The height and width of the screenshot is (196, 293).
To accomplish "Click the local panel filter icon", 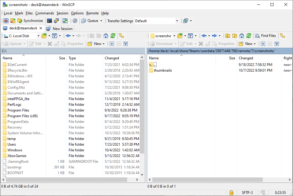I will [55, 36].
